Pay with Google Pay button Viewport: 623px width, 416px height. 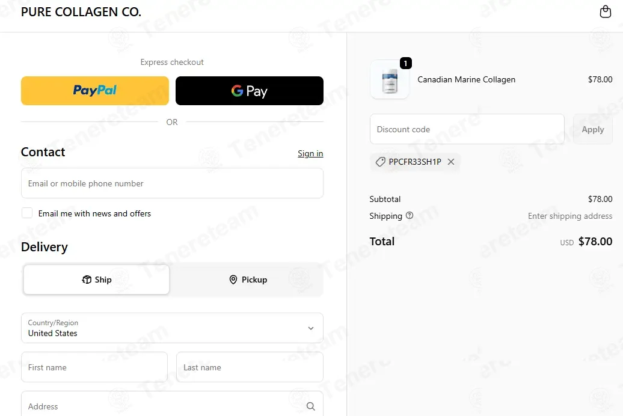pos(250,91)
